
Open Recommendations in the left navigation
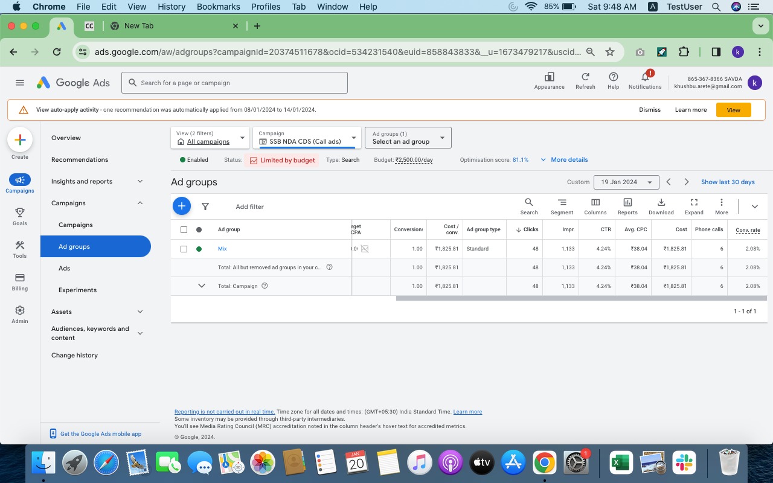click(x=80, y=159)
